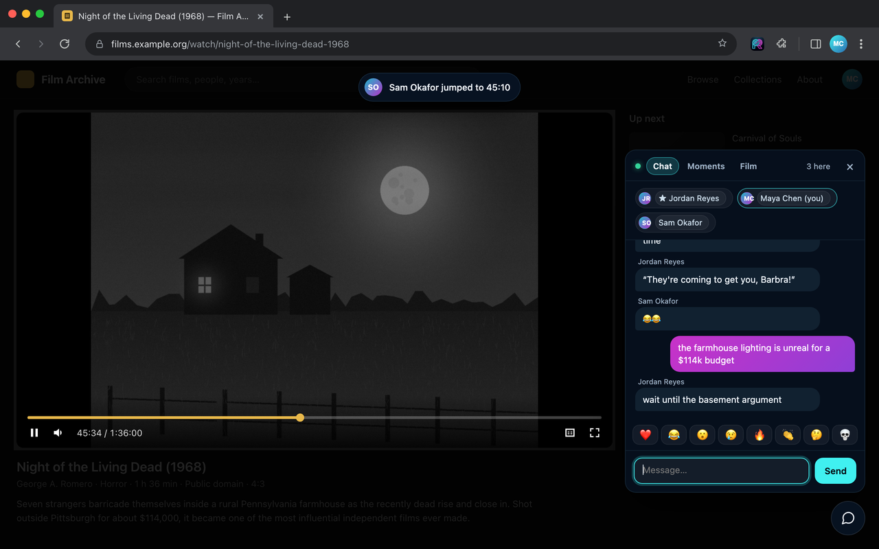Open a new browser tab
The image size is (879, 549).
[287, 16]
